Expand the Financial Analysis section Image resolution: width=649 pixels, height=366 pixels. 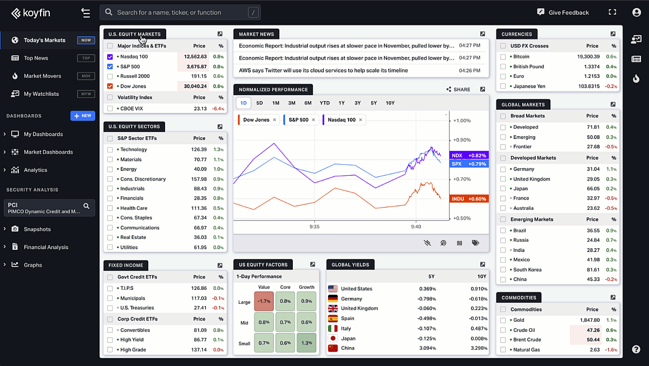point(4,247)
